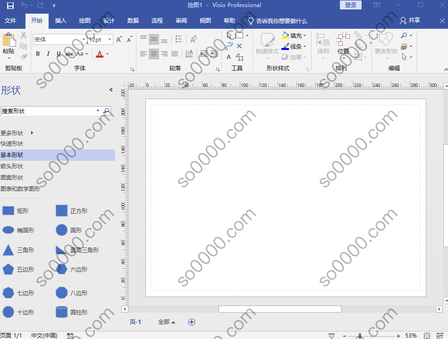Open the 宋体 font name dropdown
The width and height of the screenshot is (448, 339).
84,40
